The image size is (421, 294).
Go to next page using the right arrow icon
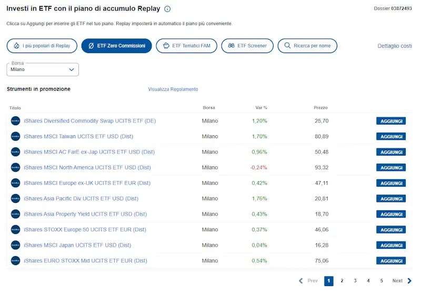point(410,281)
